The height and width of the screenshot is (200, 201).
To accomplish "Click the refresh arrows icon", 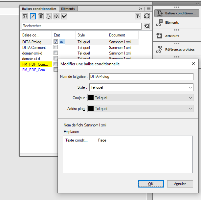I will (147, 16).
